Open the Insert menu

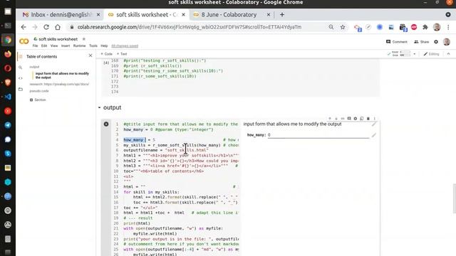(66, 46)
